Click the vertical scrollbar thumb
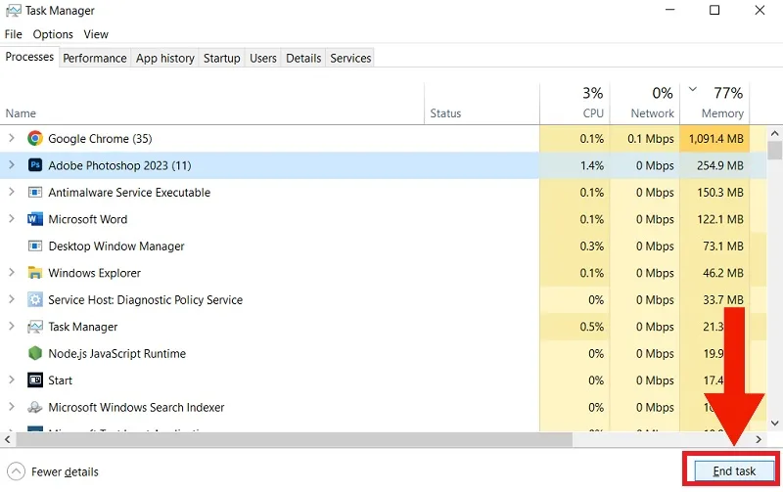 coord(774,151)
